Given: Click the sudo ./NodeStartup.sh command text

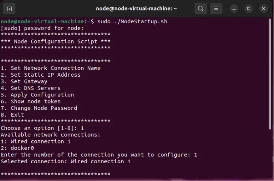Looking at the screenshot, I should tap(132, 21).
